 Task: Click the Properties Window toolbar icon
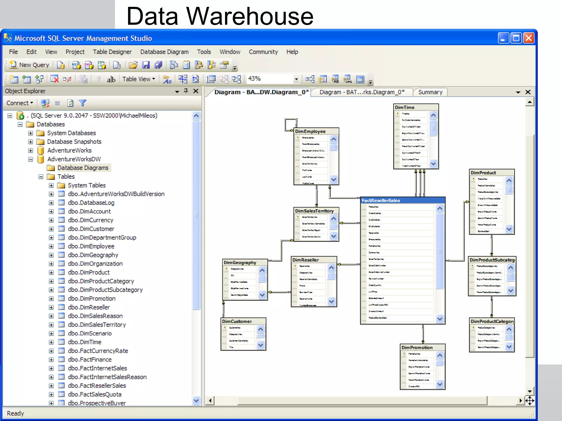pos(224,65)
